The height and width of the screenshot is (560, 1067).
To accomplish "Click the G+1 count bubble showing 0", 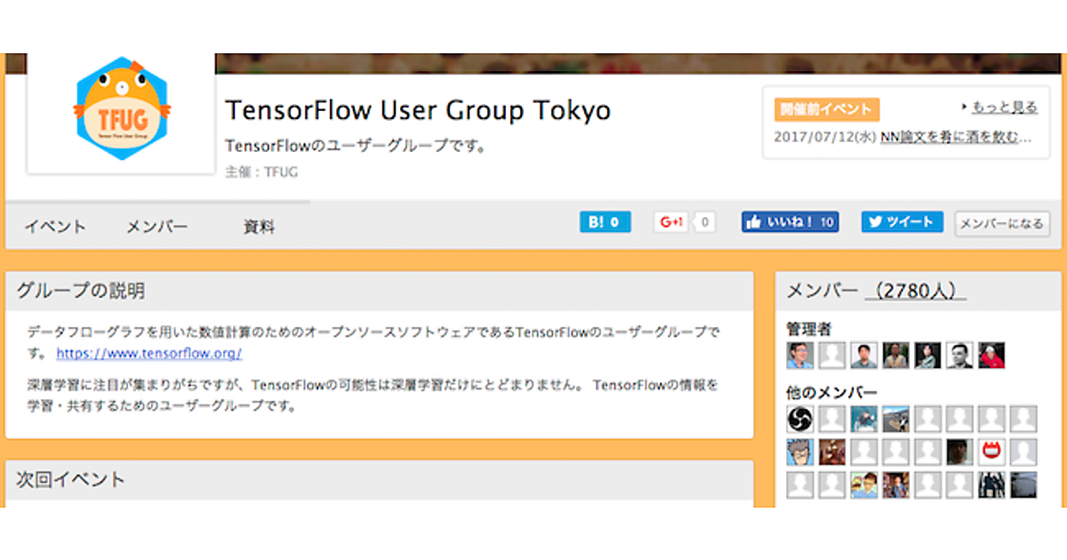I will coord(705,222).
